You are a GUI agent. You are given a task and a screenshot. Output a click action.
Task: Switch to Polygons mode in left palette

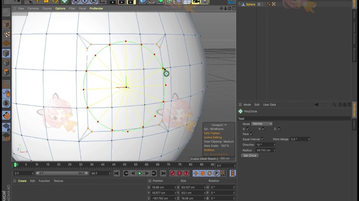coord(6,72)
